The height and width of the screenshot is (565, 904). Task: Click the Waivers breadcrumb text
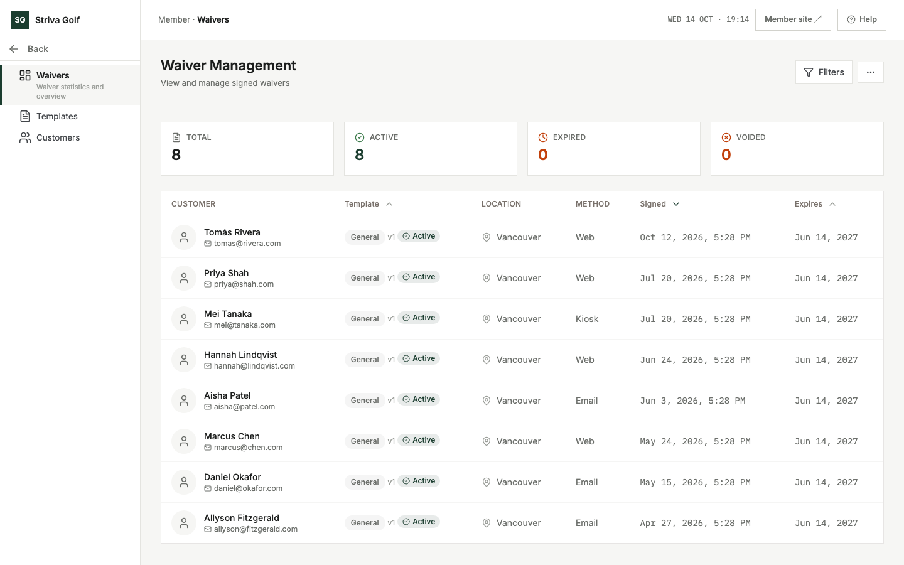(x=213, y=19)
